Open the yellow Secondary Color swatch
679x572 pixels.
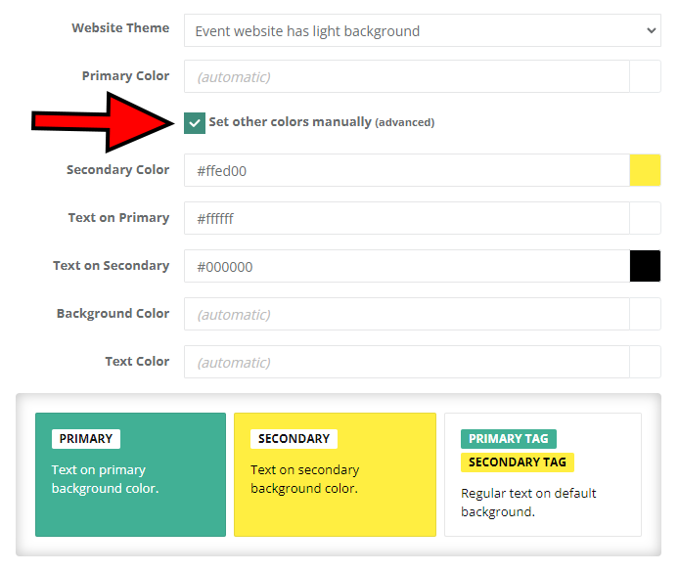click(645, 170)
